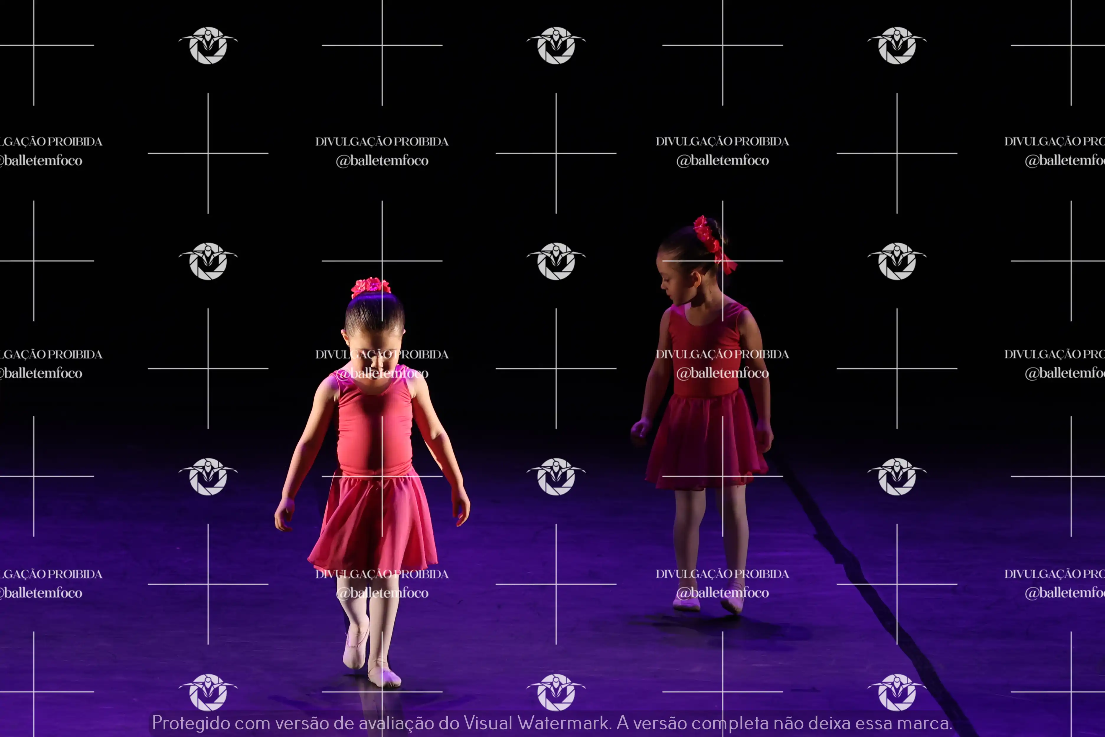Click 'DIVULGAÇÃO PROIBIDA' text over right dancer's leotard
Screen dimensions: 1105x737
722,354
